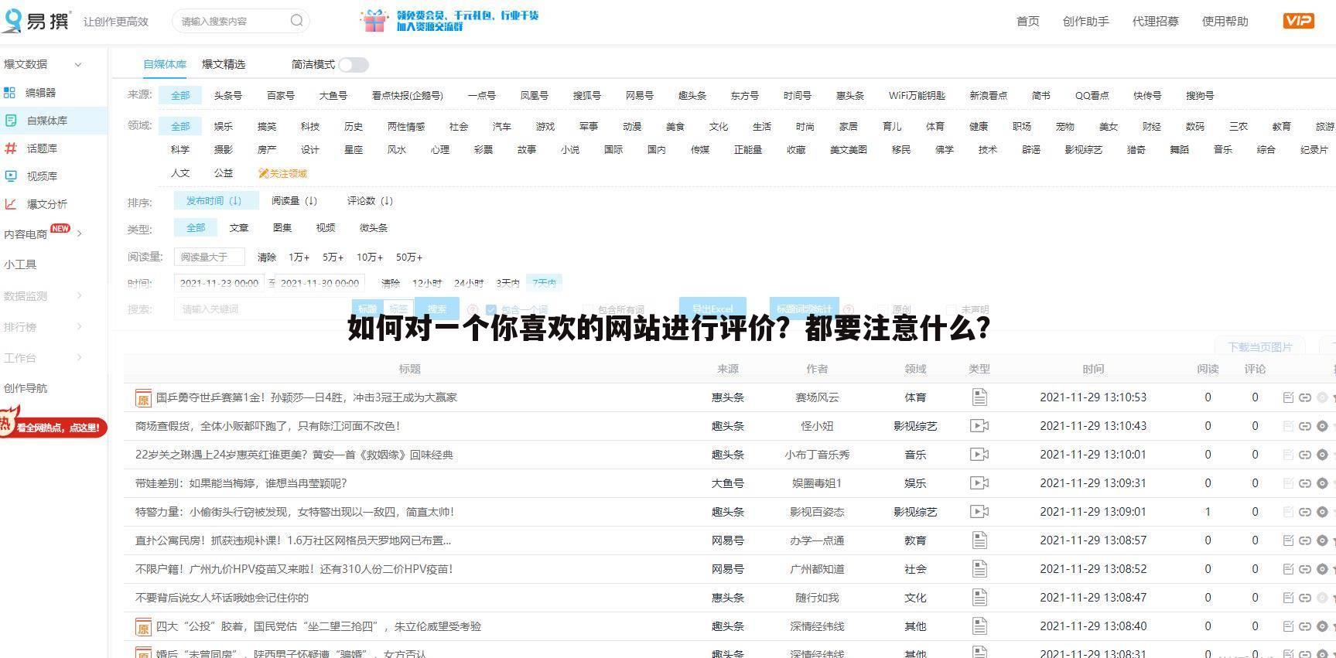Select the 视频 type filter
The height and width of the screenshot is (658, 1336).
[326, 228]
